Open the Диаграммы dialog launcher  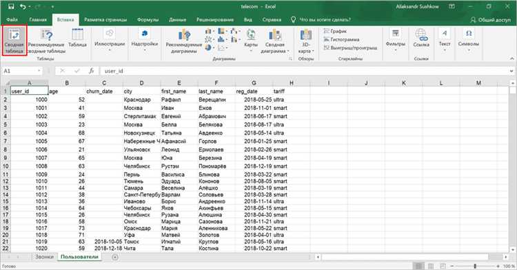click(x=290, y=59)
